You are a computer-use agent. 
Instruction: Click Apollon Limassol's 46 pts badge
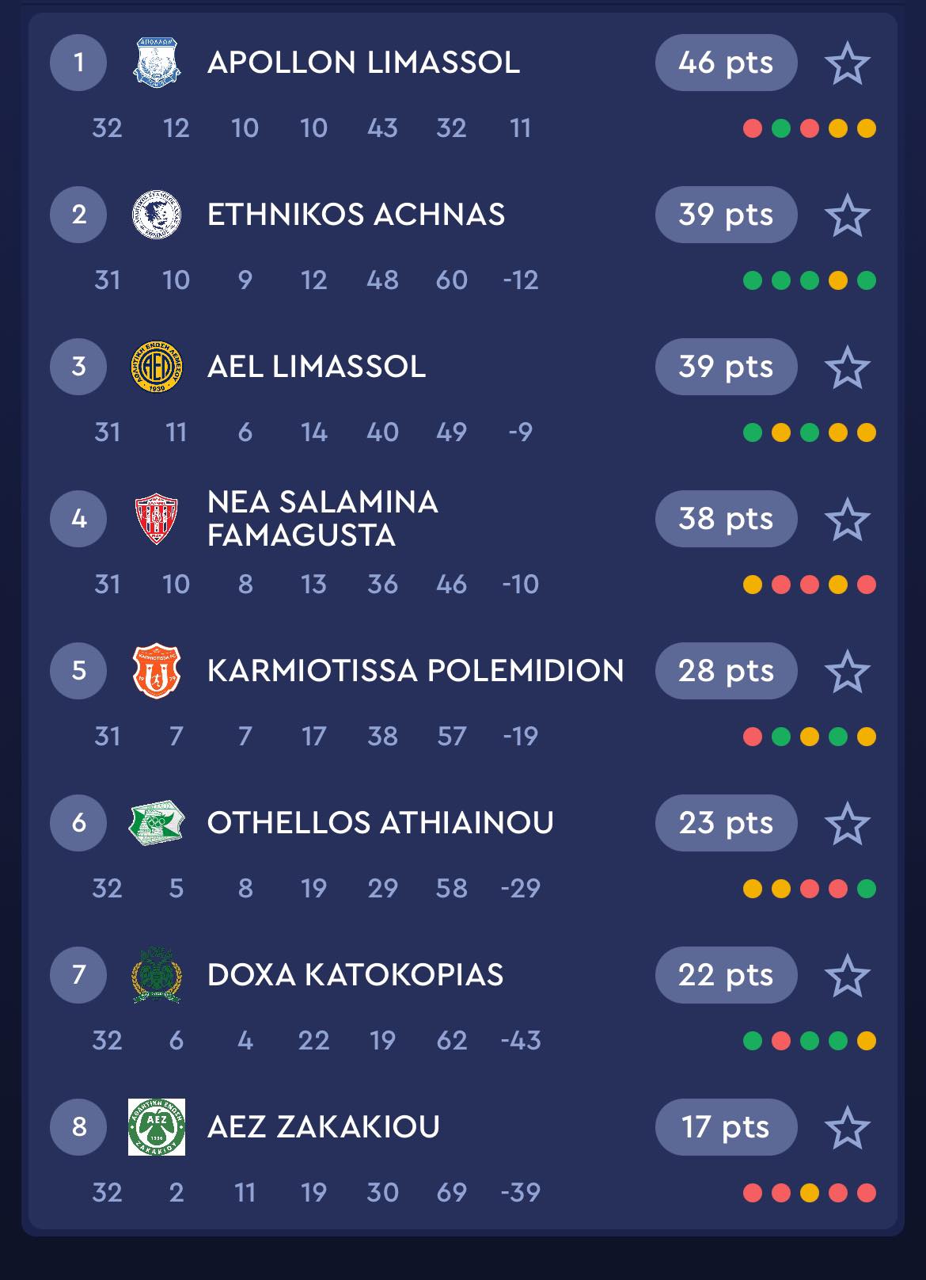pos(726,63)
